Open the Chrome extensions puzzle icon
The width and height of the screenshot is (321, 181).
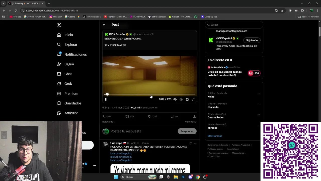pos(302,11)
